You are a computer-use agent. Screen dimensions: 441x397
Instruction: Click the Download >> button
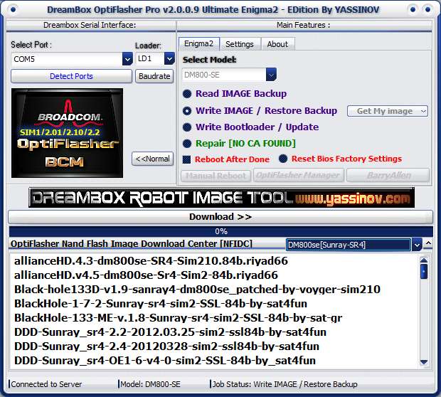(x=220, y=217)
